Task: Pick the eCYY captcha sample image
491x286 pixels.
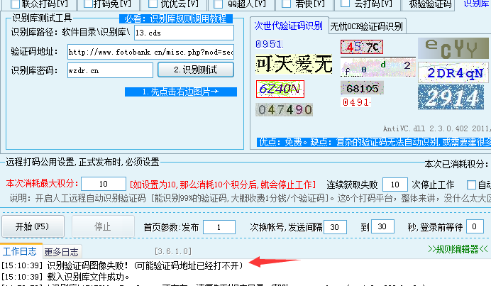Action: click(451, 48)
